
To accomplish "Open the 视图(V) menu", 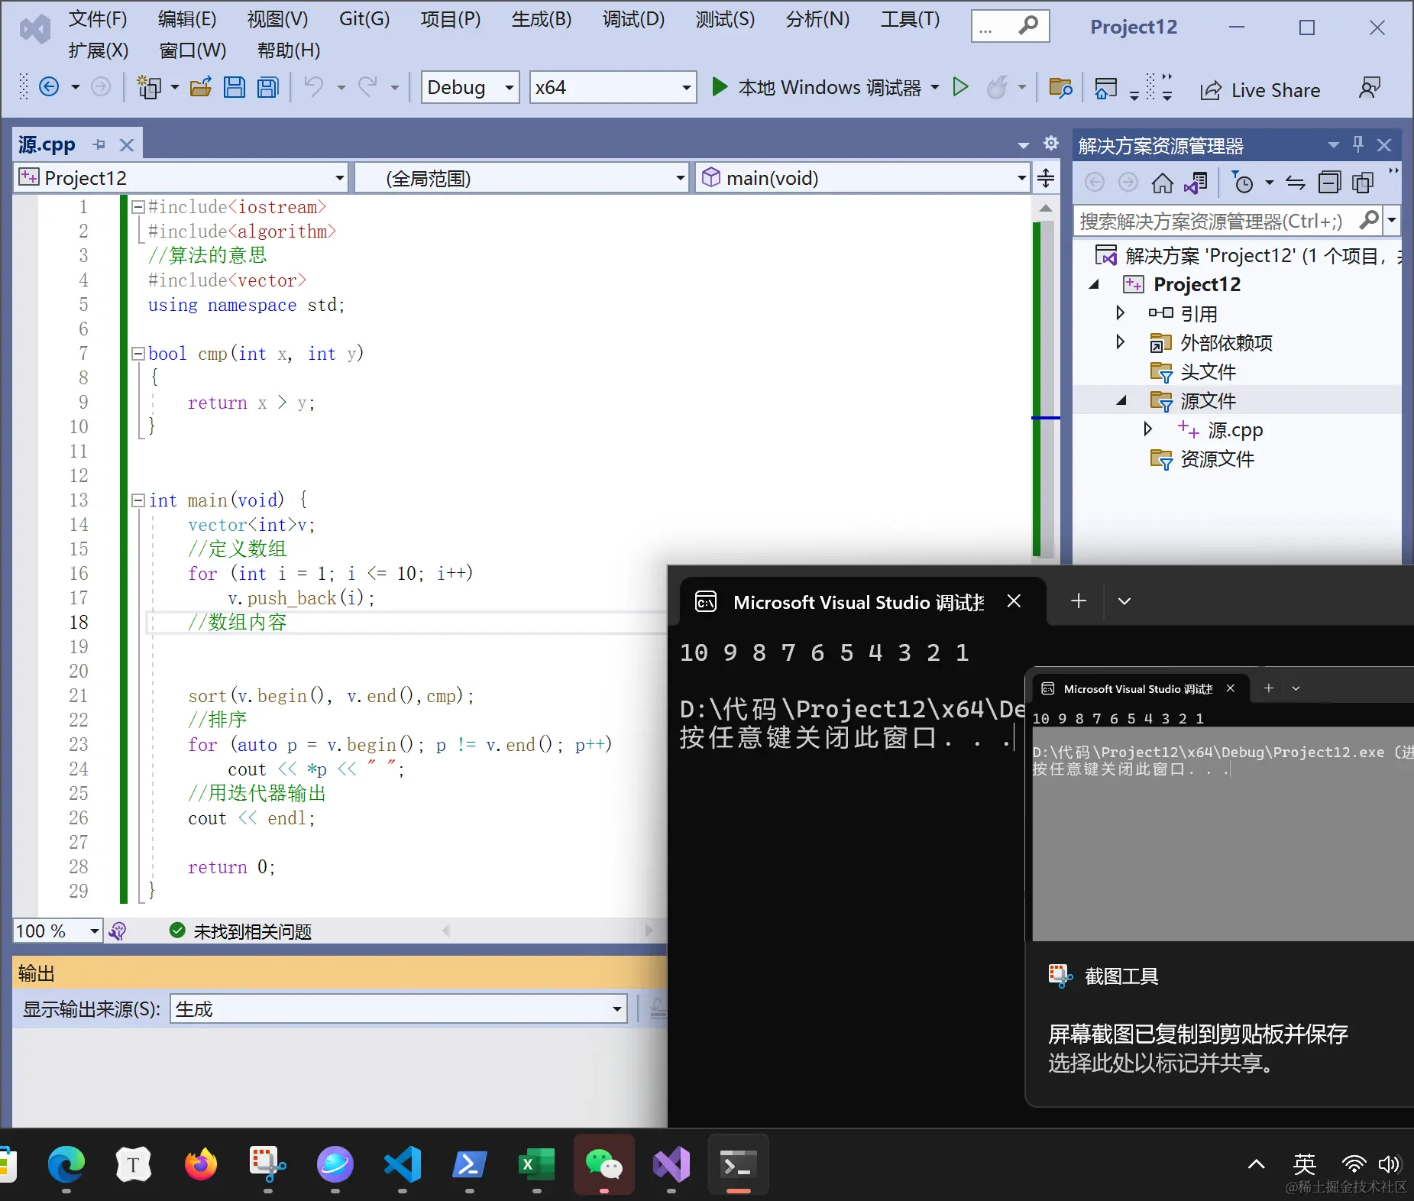I will click(277, 19).
